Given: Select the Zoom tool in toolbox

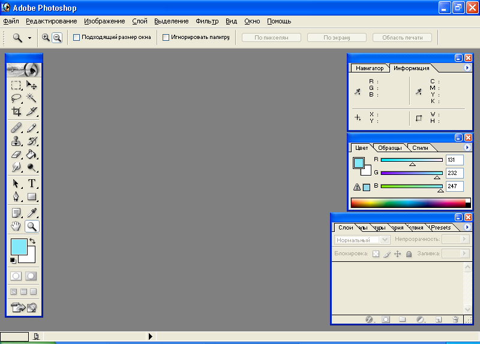Looking at the screenshot, I should (32, 227).
